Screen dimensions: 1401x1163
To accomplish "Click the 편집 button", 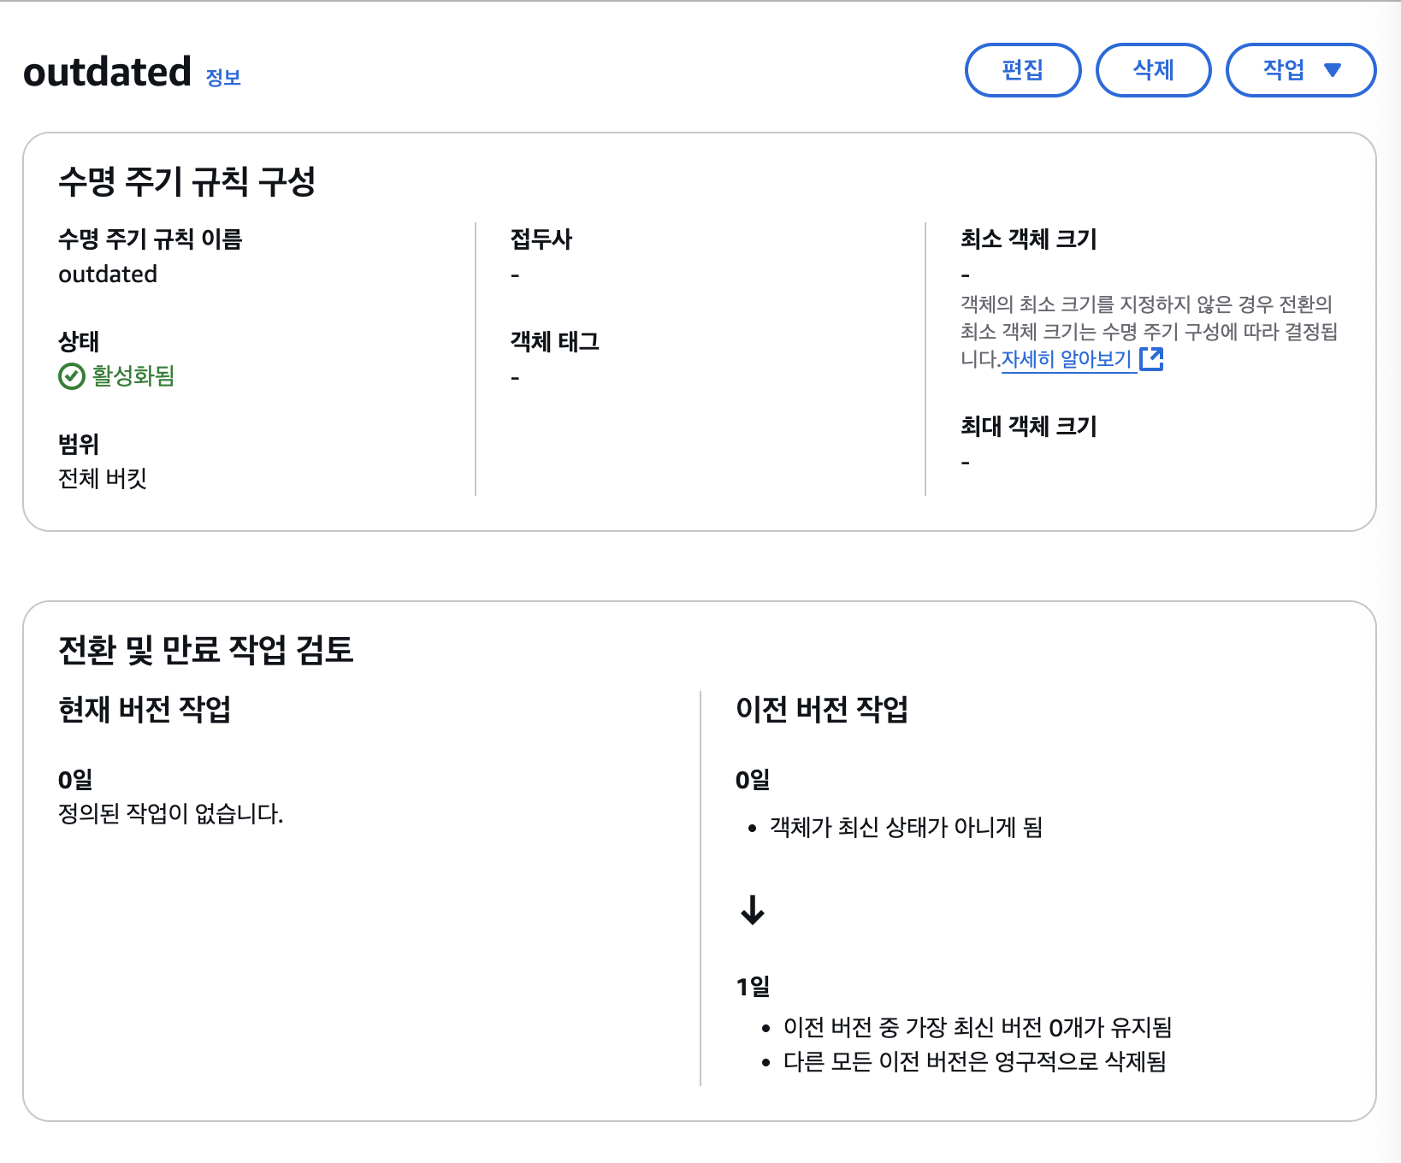I will click(1022, 70).
